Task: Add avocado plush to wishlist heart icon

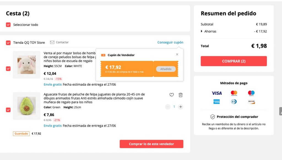Action: 172,95
